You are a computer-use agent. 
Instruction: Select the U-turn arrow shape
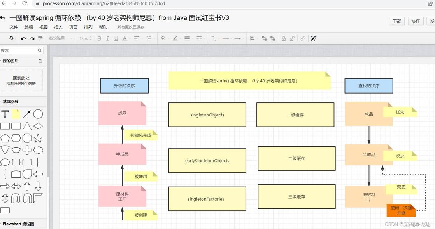[x=16, y=198]
